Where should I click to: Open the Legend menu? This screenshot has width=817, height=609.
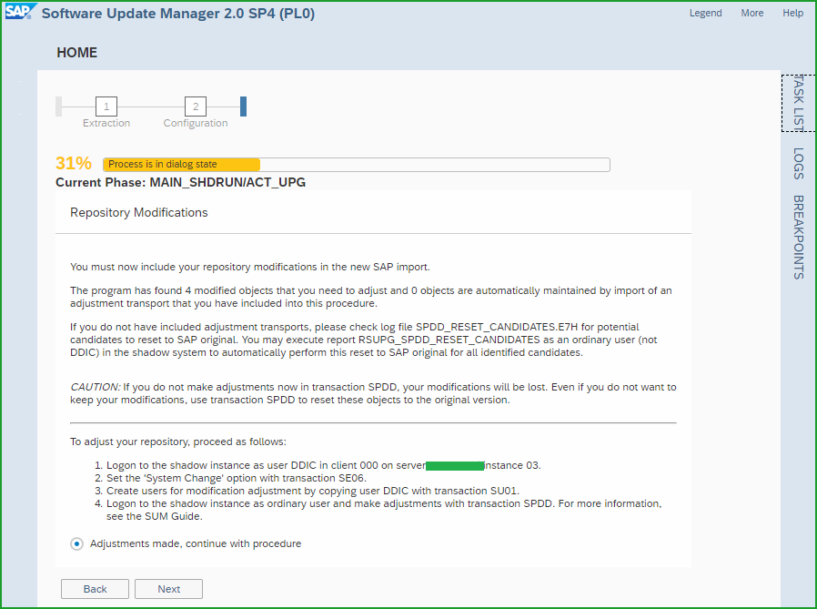705,13
